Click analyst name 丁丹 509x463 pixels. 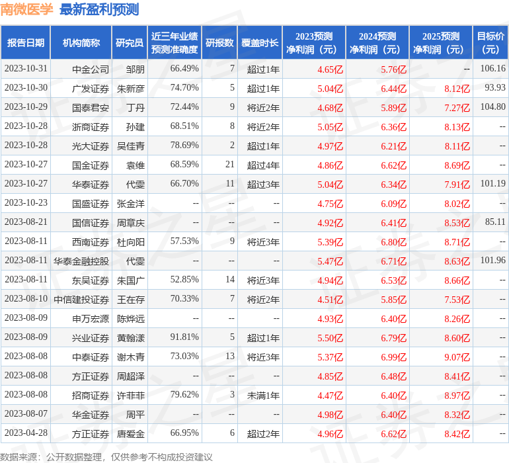(136, 108)
